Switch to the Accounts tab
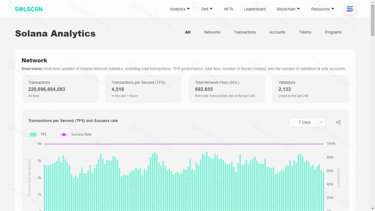Viewport: 375px width, 211px height. tap(277, 32)
